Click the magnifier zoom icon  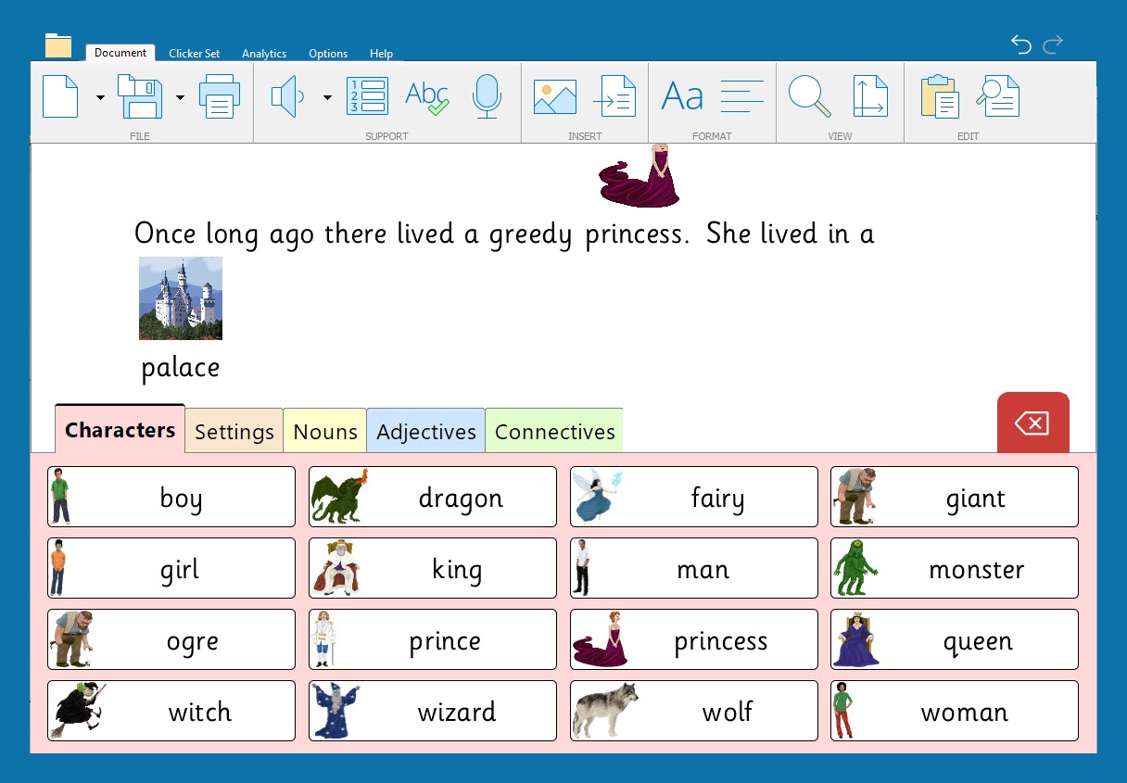click(809, 96)
